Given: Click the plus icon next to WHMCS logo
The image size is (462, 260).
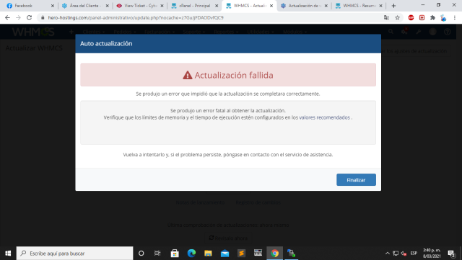Looking at the screenshot, I should (71, 32).
